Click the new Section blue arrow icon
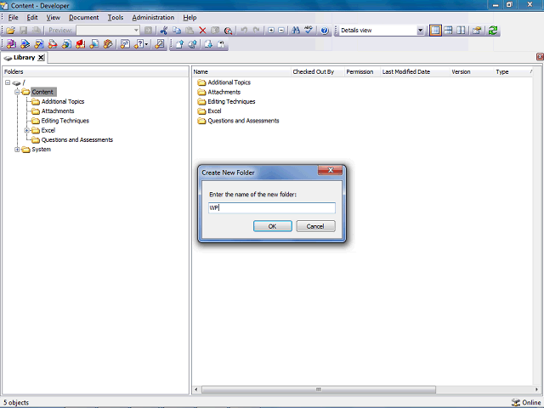The height and width of the screenshot is (408, 544). [x=25, y=44]
